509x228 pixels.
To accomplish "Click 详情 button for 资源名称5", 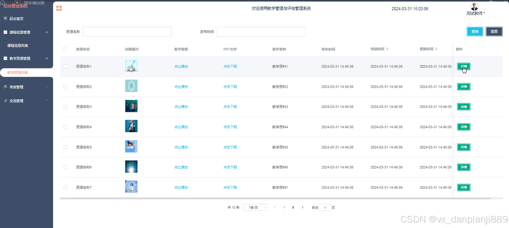I will (464, 147).
